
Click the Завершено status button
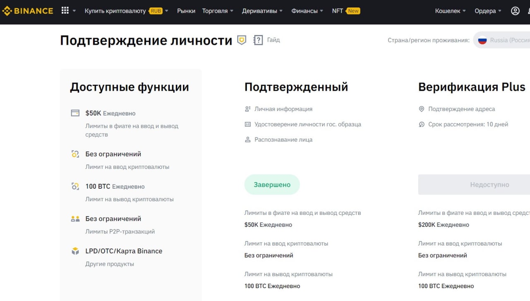click(272, 185)
